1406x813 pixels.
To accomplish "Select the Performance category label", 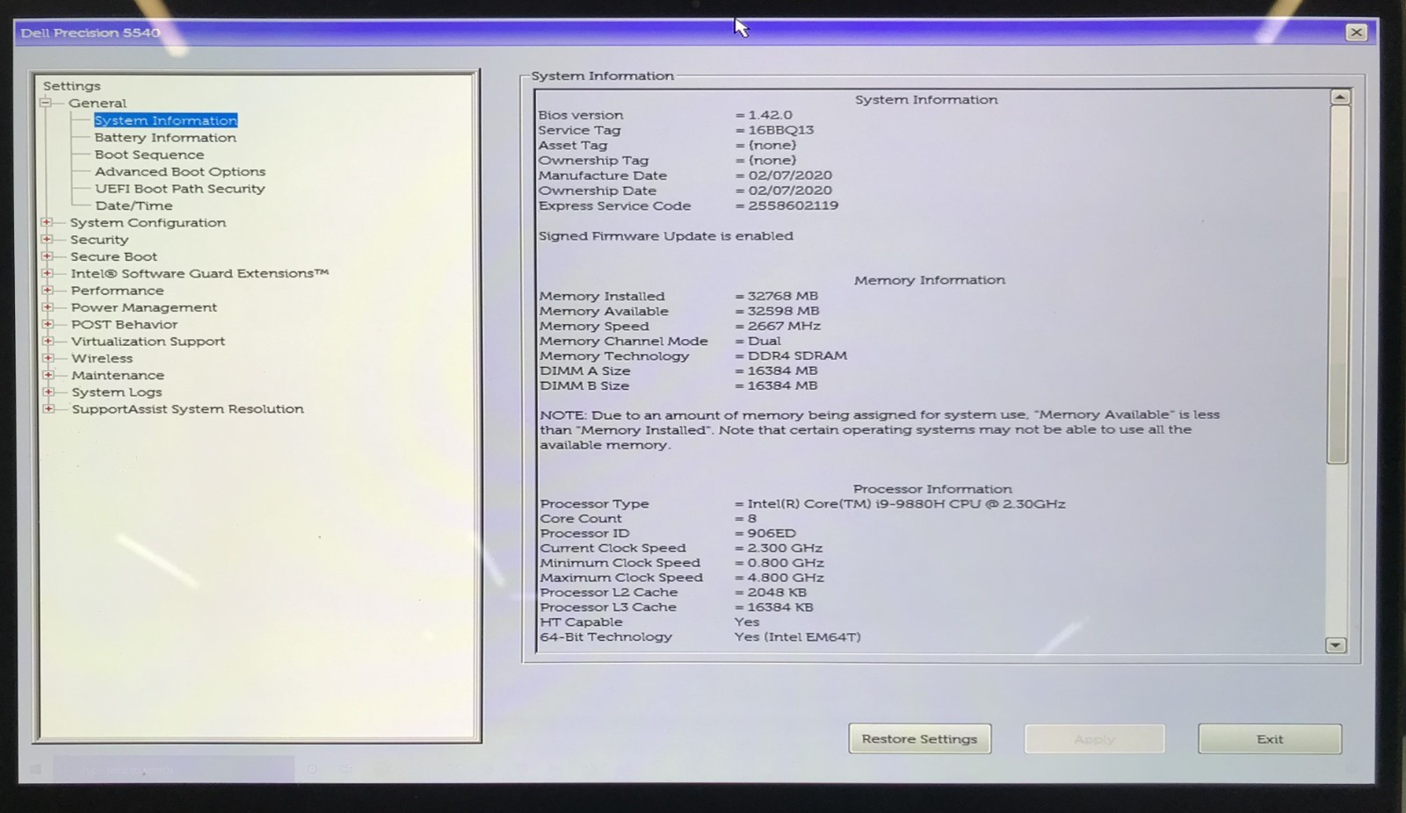I will [x=117, y=291].
